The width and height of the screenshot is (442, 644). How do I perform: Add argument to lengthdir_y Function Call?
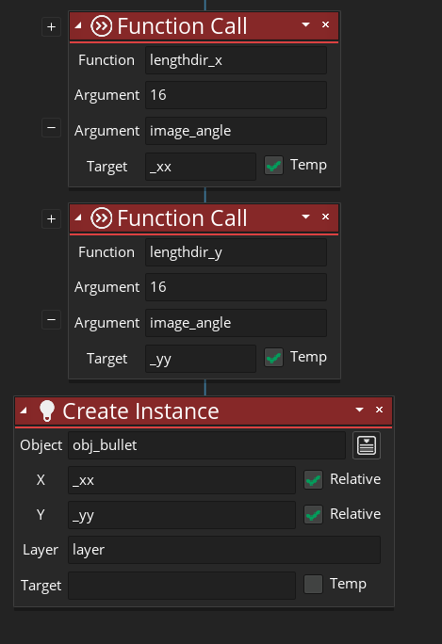(x=52, y=219)
